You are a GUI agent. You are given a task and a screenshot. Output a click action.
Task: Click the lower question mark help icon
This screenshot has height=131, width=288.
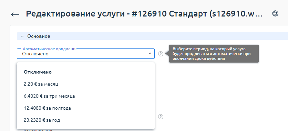pos(161,117)
